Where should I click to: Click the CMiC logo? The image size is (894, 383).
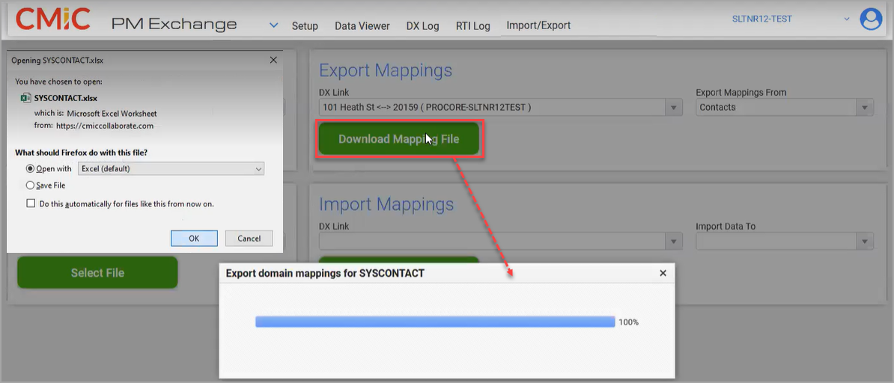tap(53, 19)
